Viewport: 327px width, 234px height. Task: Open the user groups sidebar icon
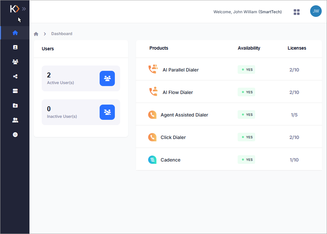tap(15, 62)
